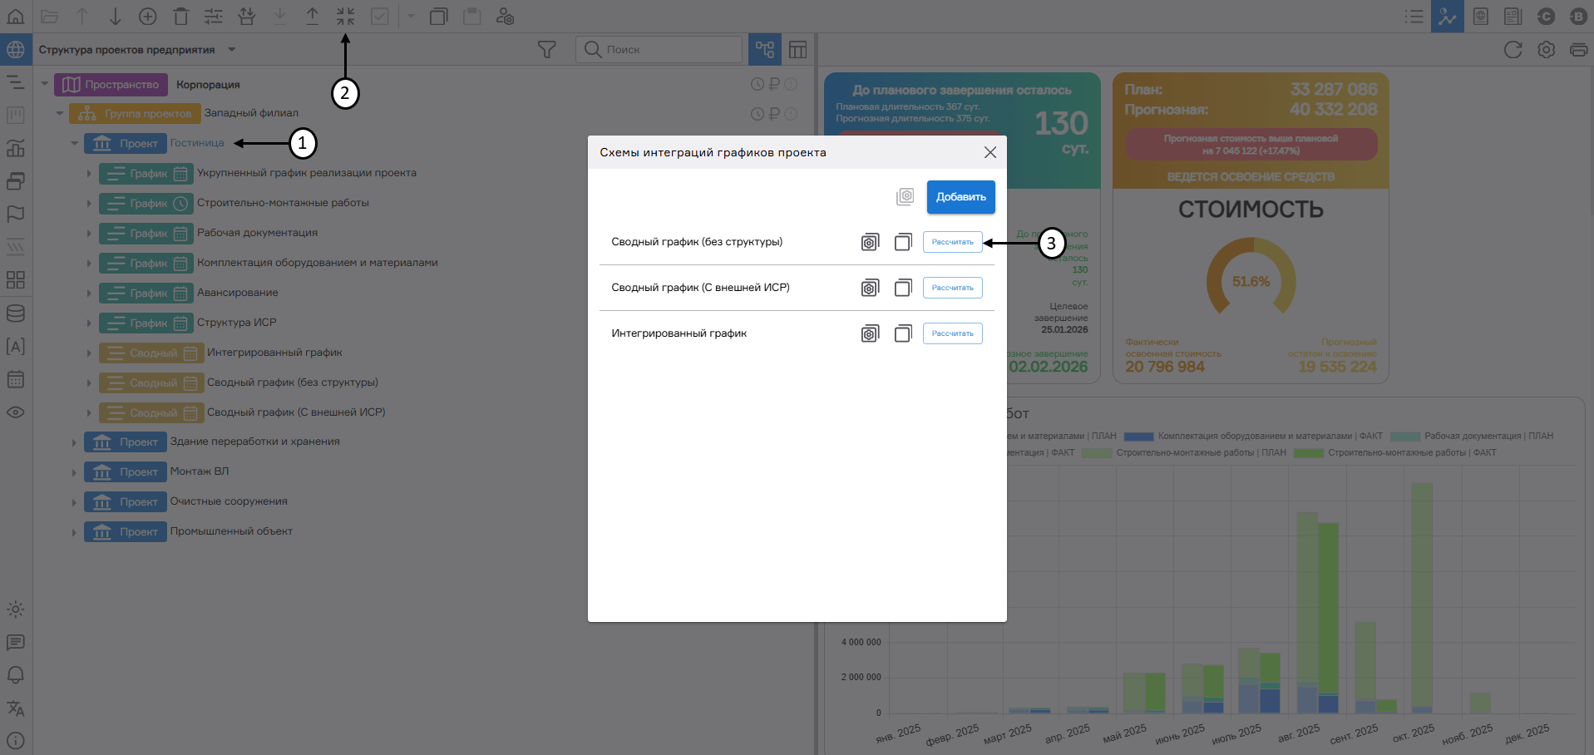Open the Структура проектов предприятия dropdown
The height and width of the screenshot is (755, 1594).
pos(232,50)
